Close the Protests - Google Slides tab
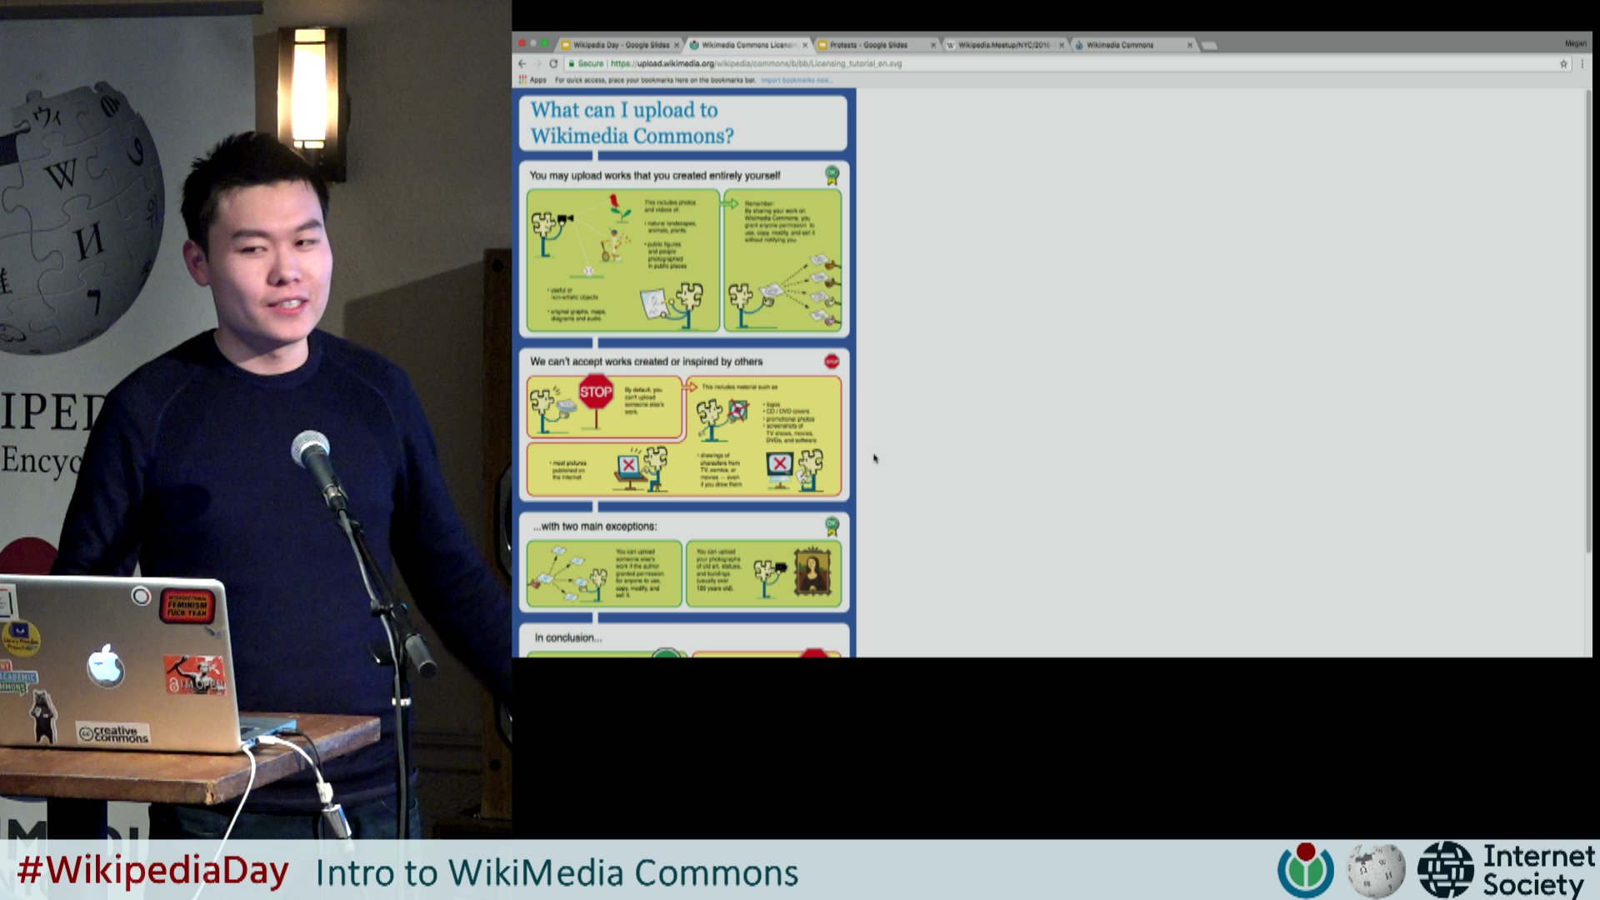Viewport: 1600px width, 900px height. [933, 45]
